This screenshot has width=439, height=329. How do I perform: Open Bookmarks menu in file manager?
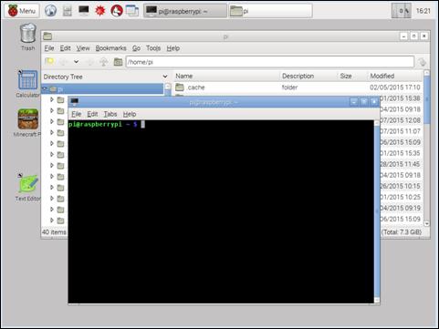(110, 48)
